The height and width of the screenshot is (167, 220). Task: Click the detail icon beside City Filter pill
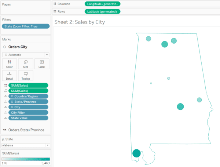(5, 113)
